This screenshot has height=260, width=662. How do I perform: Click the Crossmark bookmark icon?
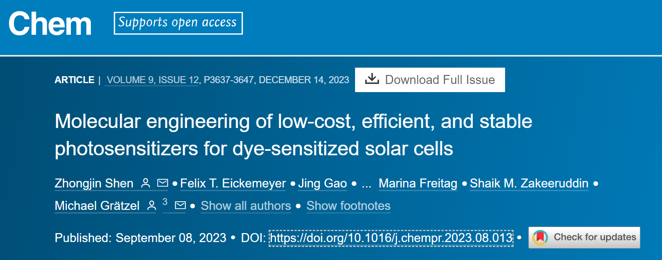pyautogui.click(x=540, y=237)
